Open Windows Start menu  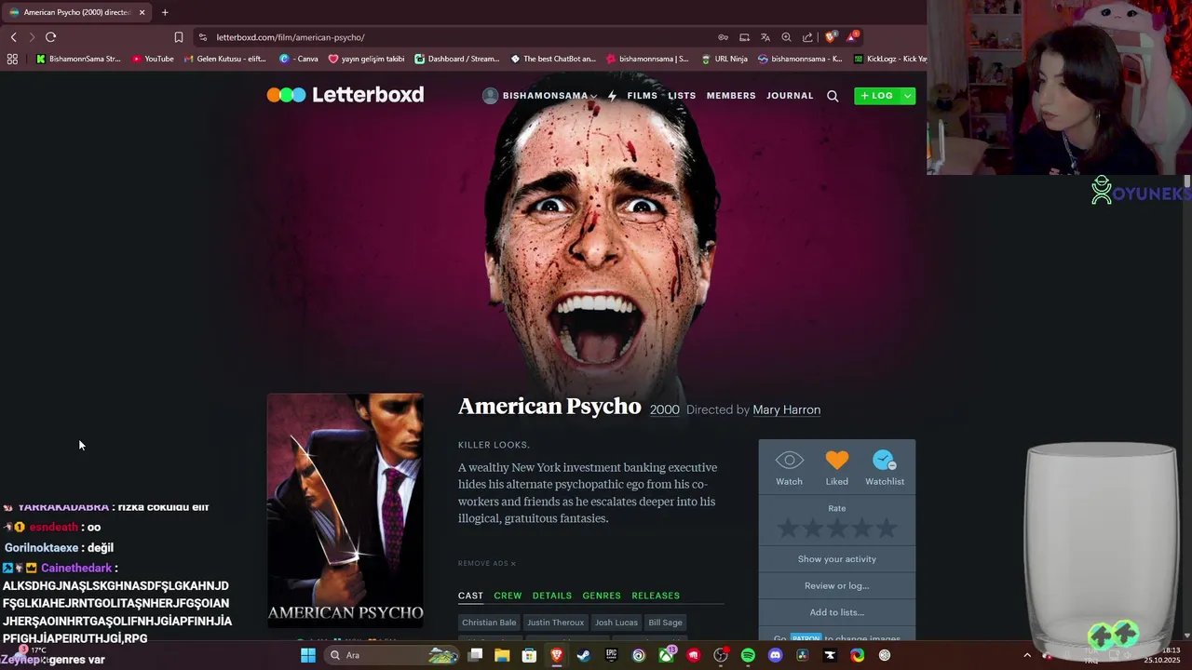tap(307, 655)
